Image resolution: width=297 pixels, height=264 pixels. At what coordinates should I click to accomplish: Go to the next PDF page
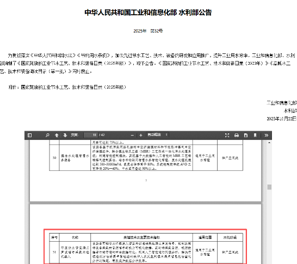pyautogui.click(x=65, y=135)
